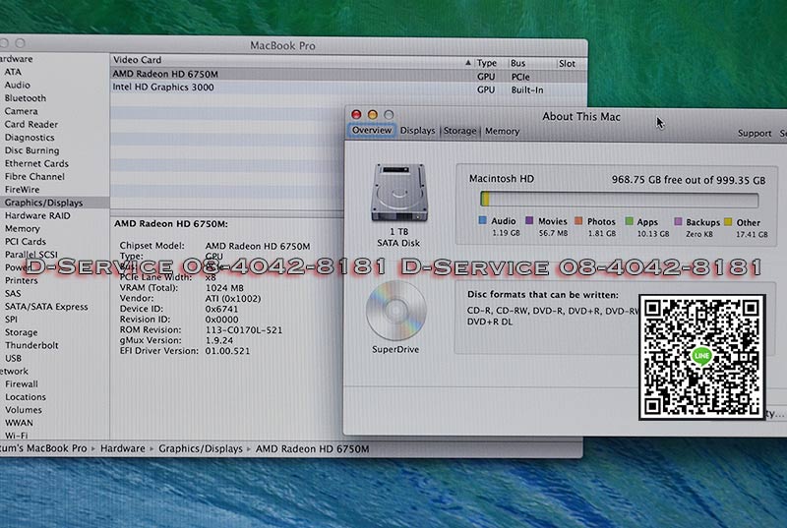Click AMD Radeon HD 6750M in path bar

312,448
